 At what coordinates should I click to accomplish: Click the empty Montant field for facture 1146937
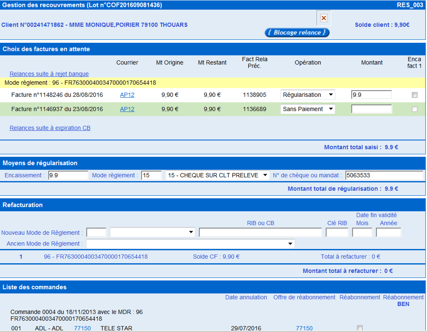pyautogui.click(x=371, y=109)
